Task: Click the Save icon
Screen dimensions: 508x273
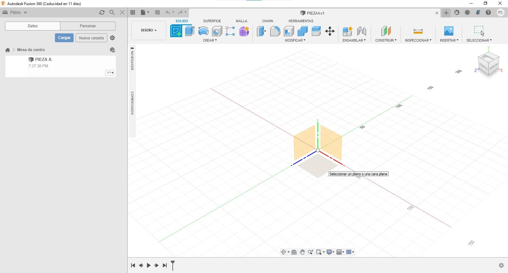Action: 157,12
